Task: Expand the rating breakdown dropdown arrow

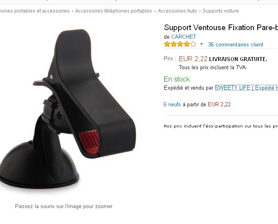Action: 201,44
